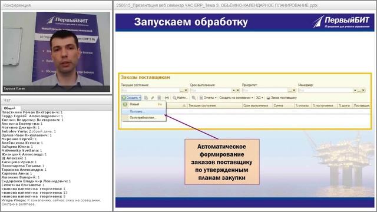Sort by Срок выполнения column header

(x=257, y=105)
